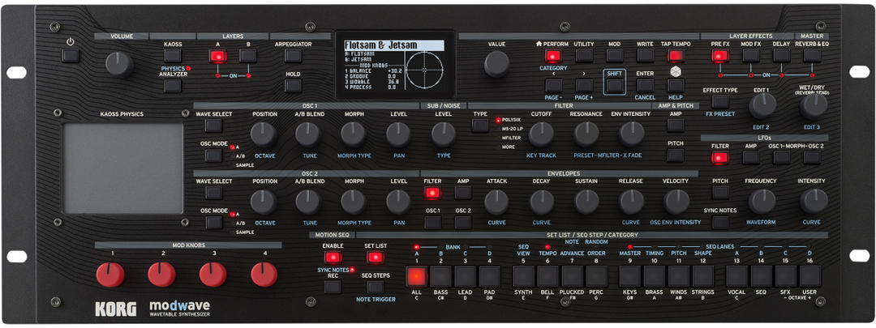Roll the dice Help button

[676, 85]
